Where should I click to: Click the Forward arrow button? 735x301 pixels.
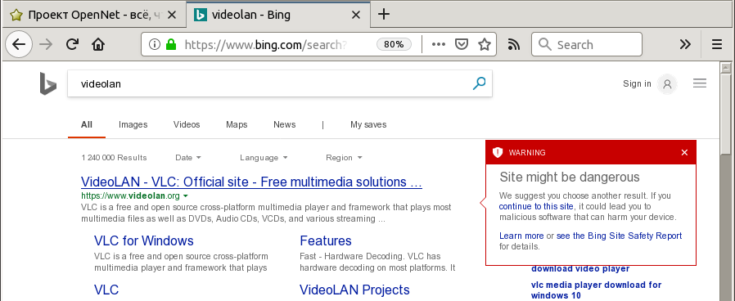tap(46, 44)
